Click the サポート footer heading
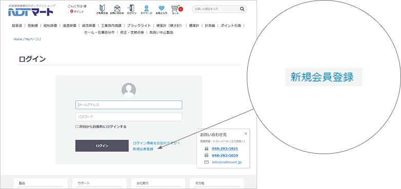 pyautogui.click(x=84, y=183)
